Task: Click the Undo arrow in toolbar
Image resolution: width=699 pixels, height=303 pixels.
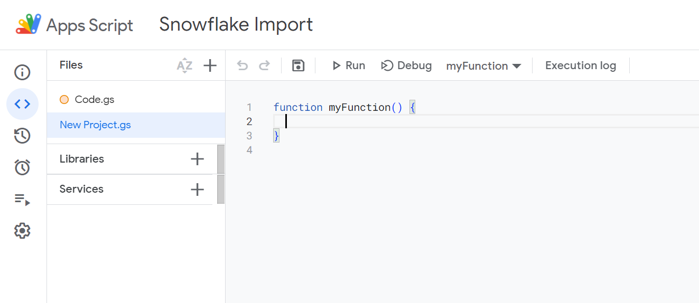Action: 243,65
